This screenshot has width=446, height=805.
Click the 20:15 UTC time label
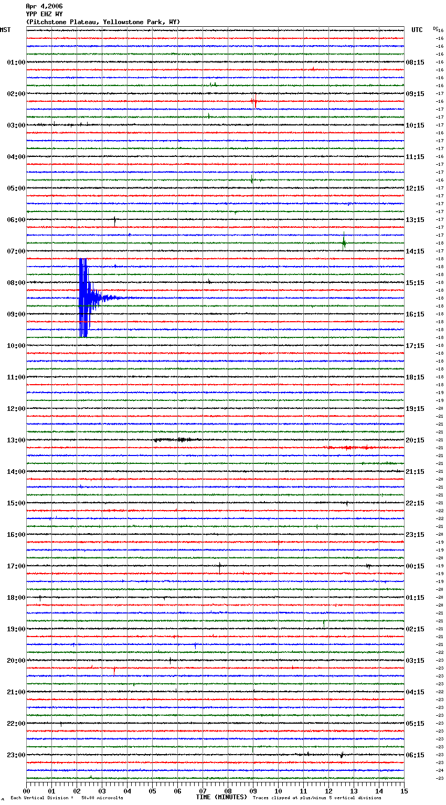[x=415, y=440]
